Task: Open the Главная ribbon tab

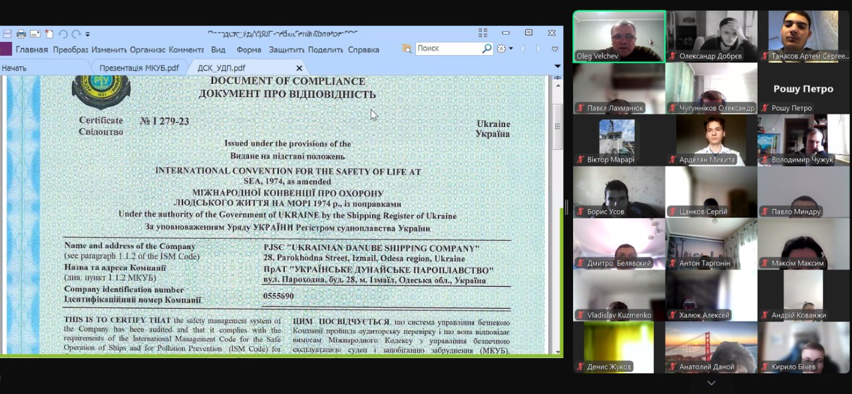Action: coord(31,49)
